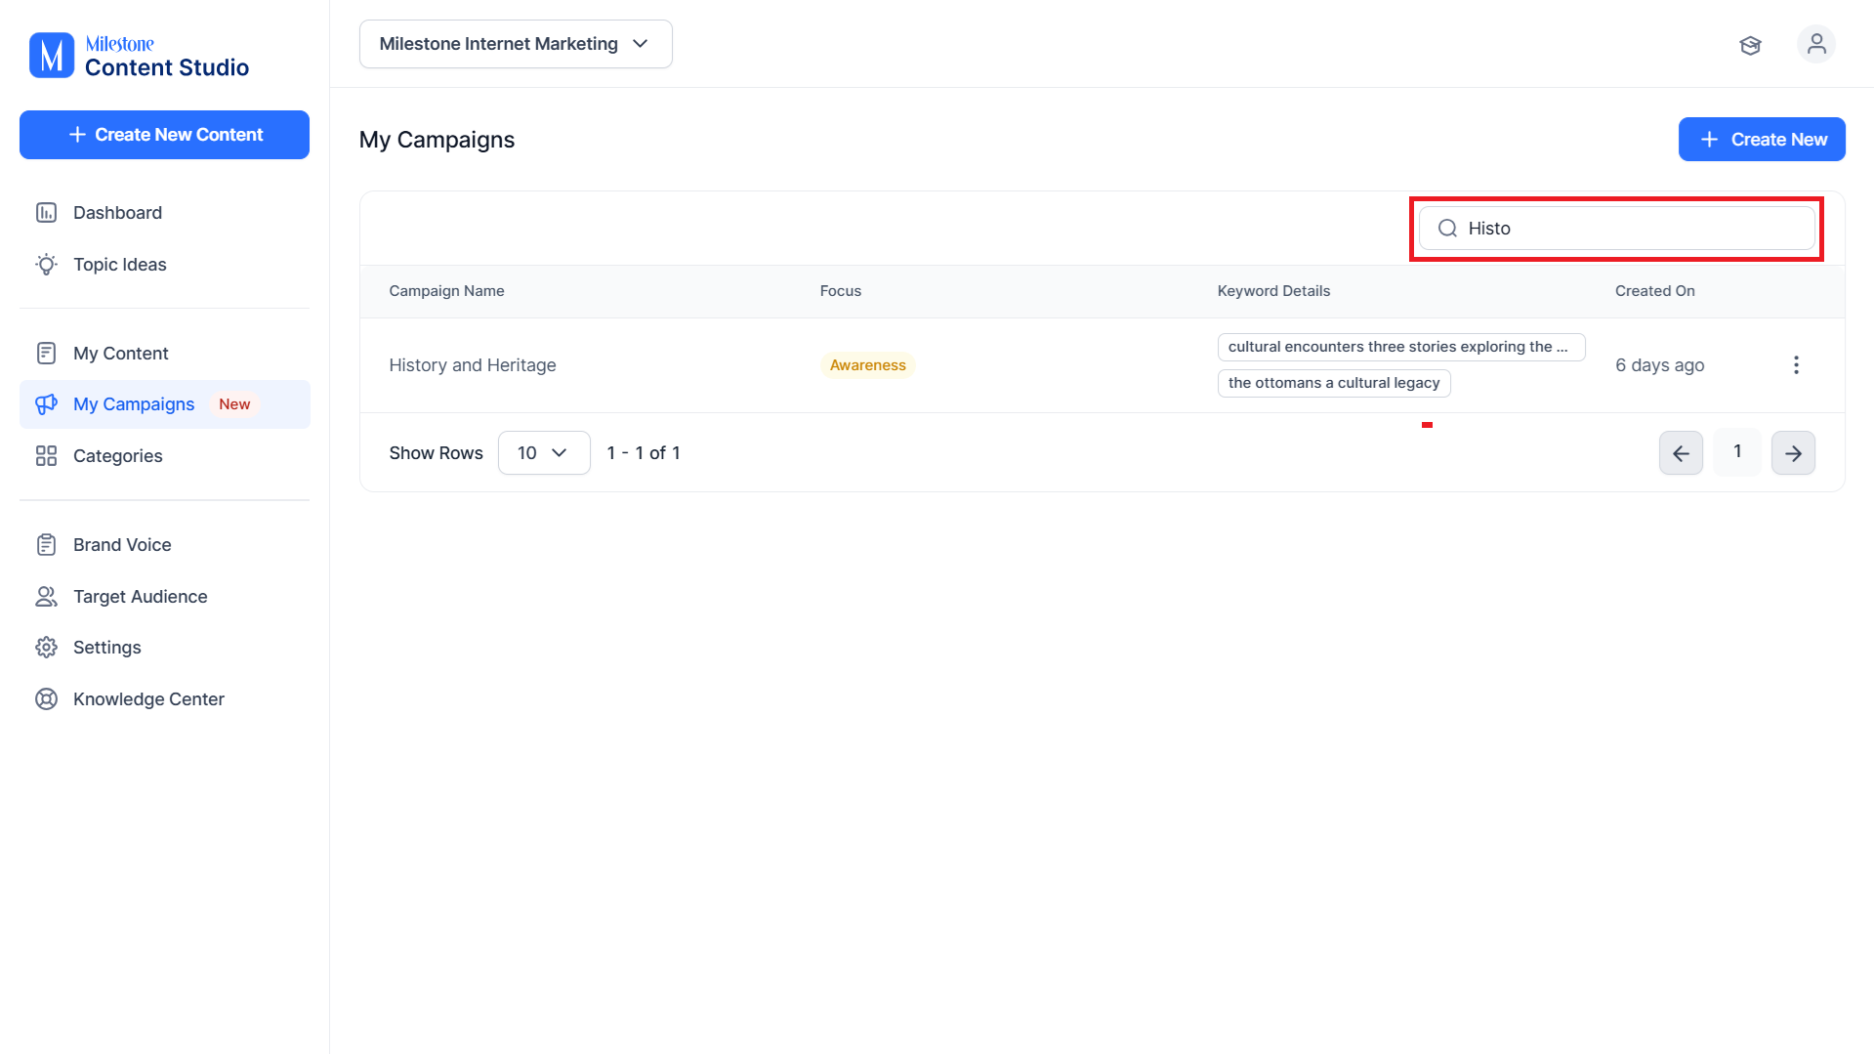This screenshot has height=1054, width=1874.
Task: Click the My Campaigns megaphone icon
Action: pos(46,404)
